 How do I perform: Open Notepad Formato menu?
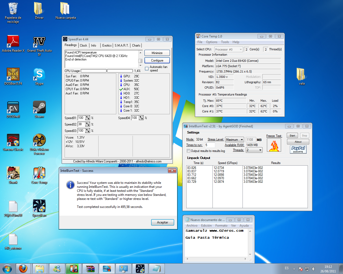coord(221,226)
